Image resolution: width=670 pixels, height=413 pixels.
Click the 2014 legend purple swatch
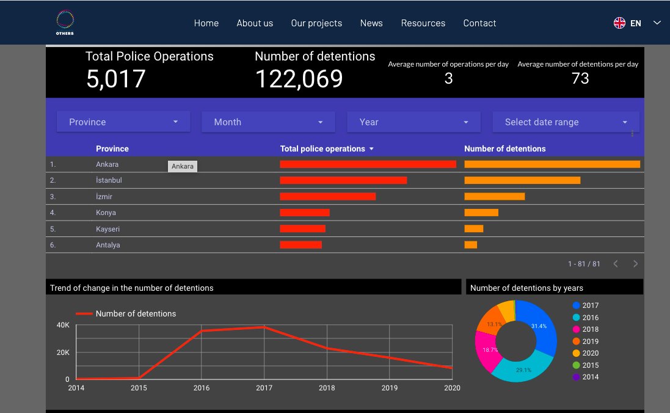coord(576,377)
